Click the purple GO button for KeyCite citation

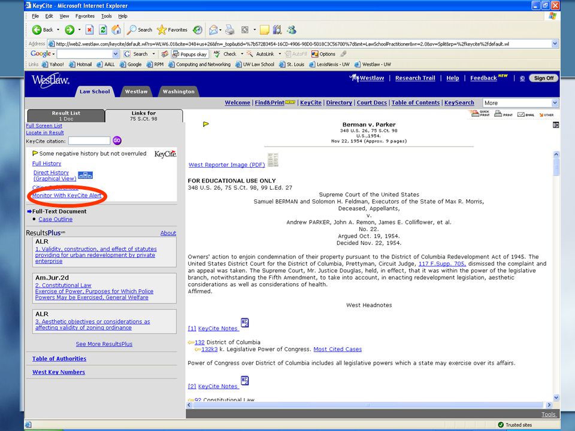pyautogui.click(x=117, y=140)
